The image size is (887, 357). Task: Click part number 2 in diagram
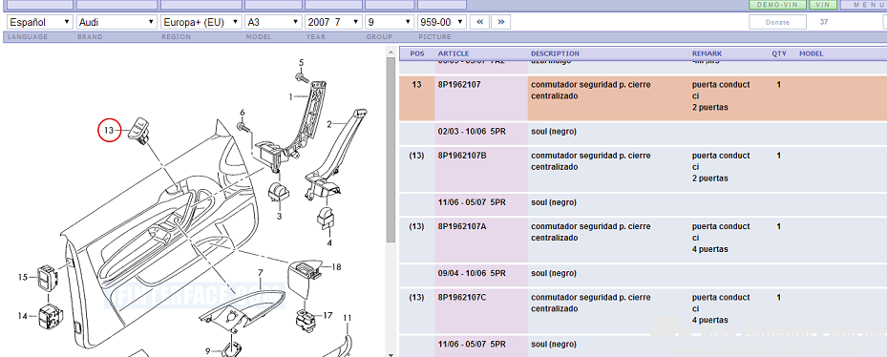point(329,123)
